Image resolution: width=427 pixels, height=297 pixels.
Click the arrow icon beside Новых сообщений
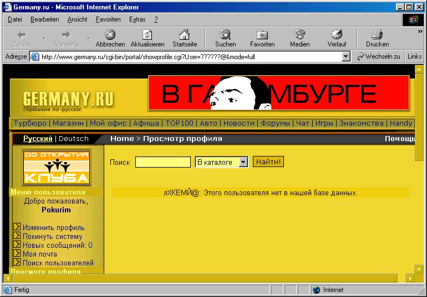click(x=17, y=244)
